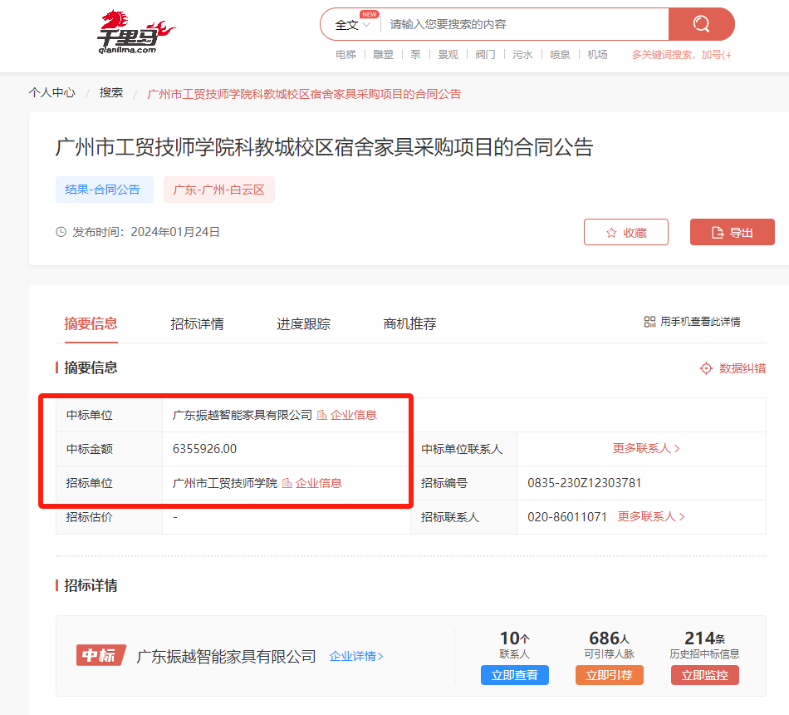
Task: Click the 雕塑 hot keyword
Action: [383, 54]
